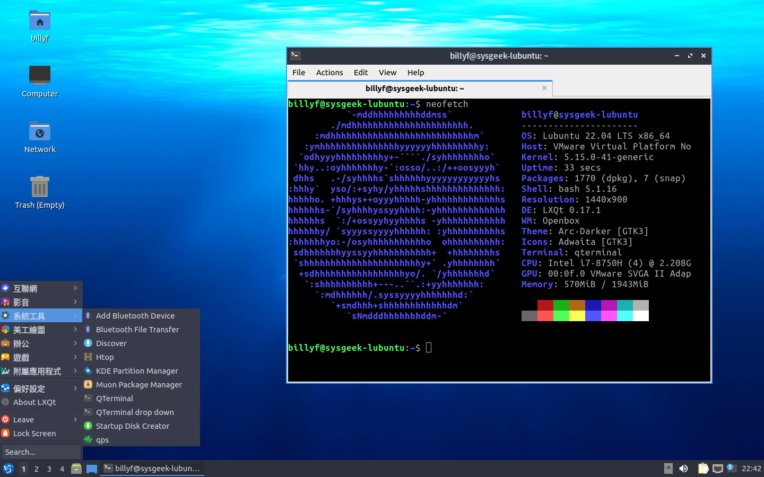Viewport: 764px width, 477px height.
Task: Open the terminal Actions menu
Action: (329, 72)
